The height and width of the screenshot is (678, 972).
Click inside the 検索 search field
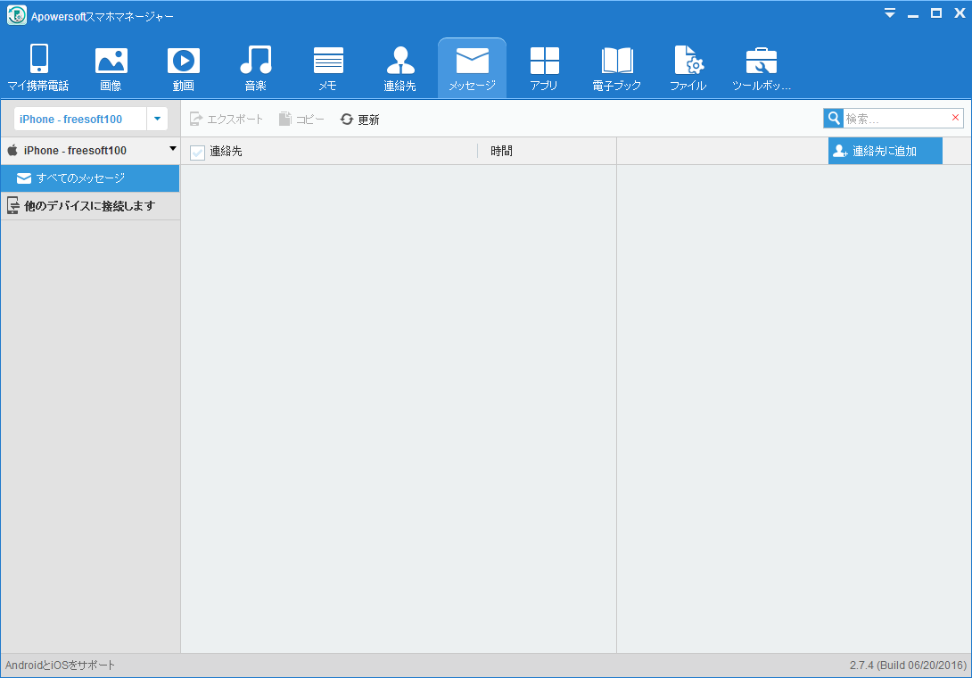(x=892, y=118)
